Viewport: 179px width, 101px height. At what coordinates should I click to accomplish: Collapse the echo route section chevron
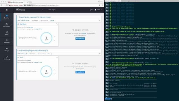18,50
